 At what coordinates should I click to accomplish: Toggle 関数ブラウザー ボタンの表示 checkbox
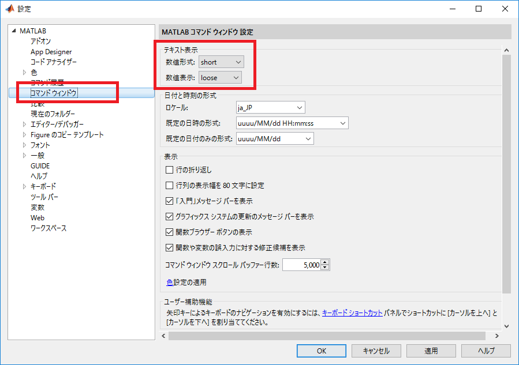[169, 232]
